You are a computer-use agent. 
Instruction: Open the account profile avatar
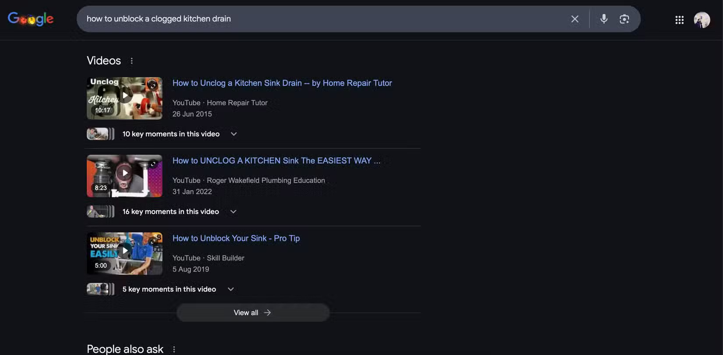pos(702,20)
